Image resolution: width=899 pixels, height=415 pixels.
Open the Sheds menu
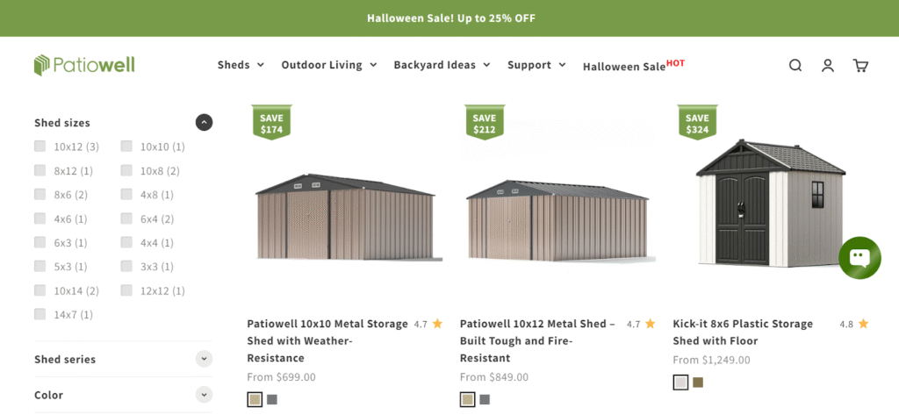coord(241,65)
